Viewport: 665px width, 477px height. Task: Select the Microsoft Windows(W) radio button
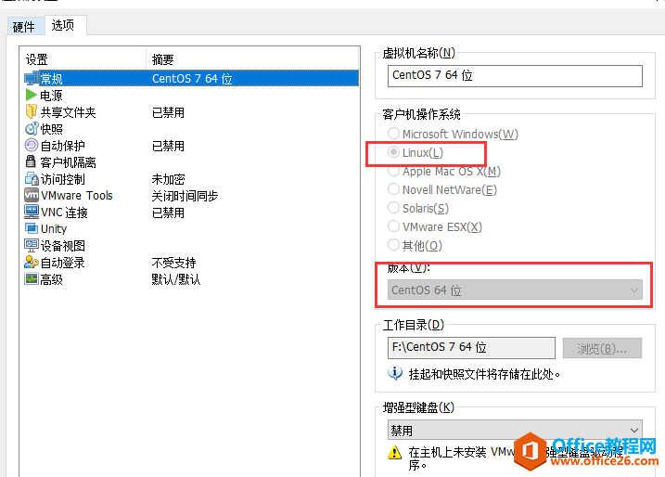tap(393, 134)
